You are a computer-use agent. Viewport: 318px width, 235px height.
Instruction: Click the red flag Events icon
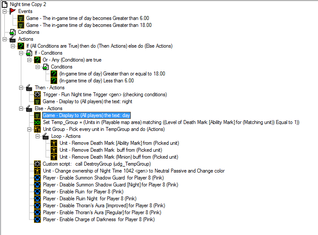(x=13, y=11)
